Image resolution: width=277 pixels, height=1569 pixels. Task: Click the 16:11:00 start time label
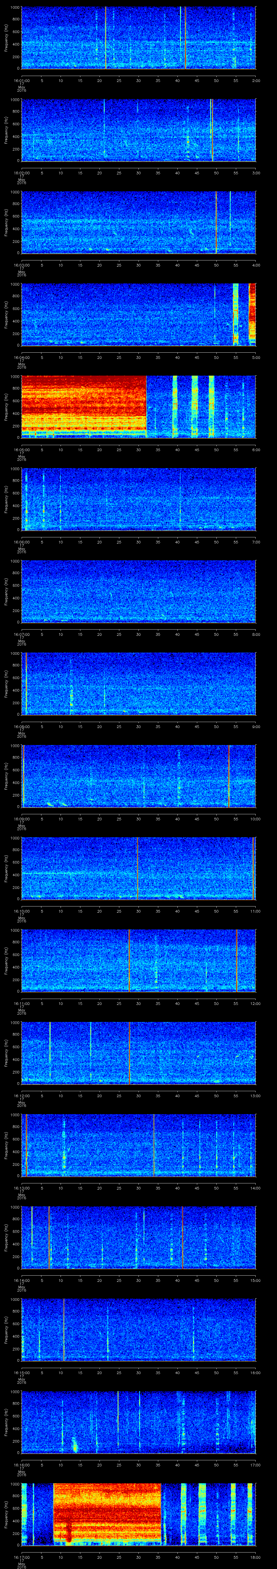21,1003
